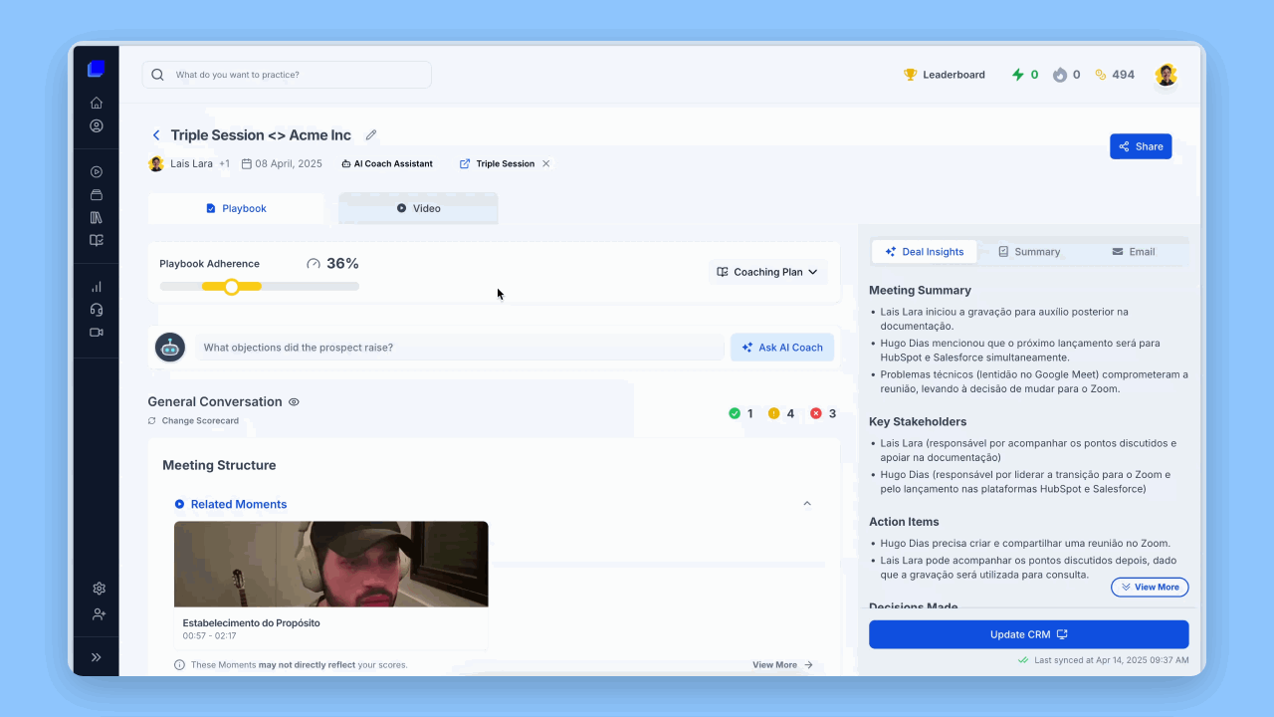
Task: Click the Action Items heading
Action: (x=904, y=522)
